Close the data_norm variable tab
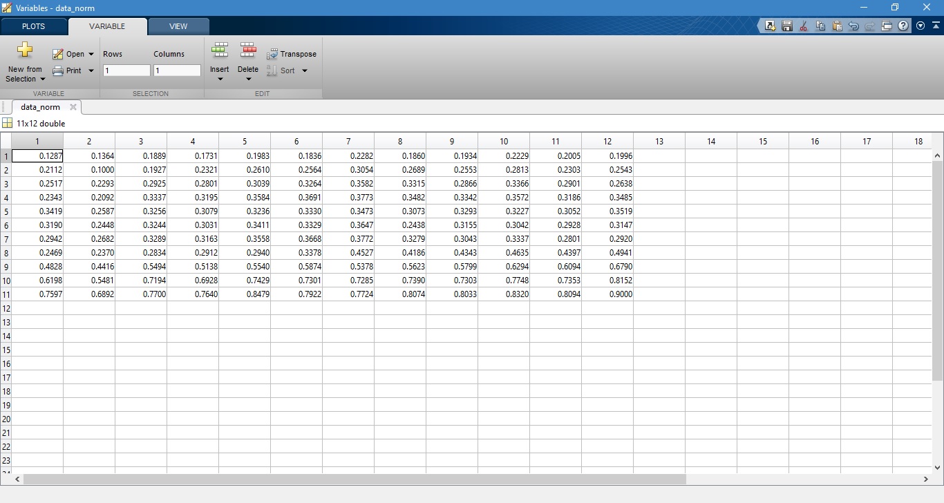 pos(73,107)
